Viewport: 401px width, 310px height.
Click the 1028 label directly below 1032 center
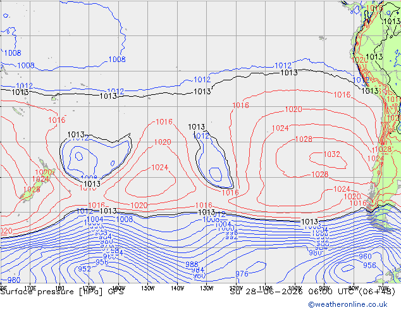click(319, 175)
